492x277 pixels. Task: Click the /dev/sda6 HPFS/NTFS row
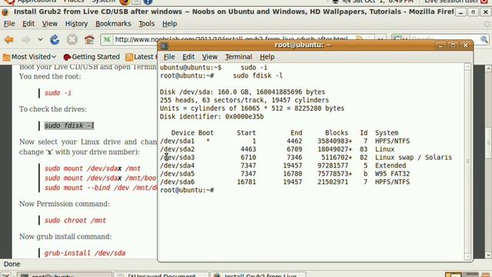[285, 182]
